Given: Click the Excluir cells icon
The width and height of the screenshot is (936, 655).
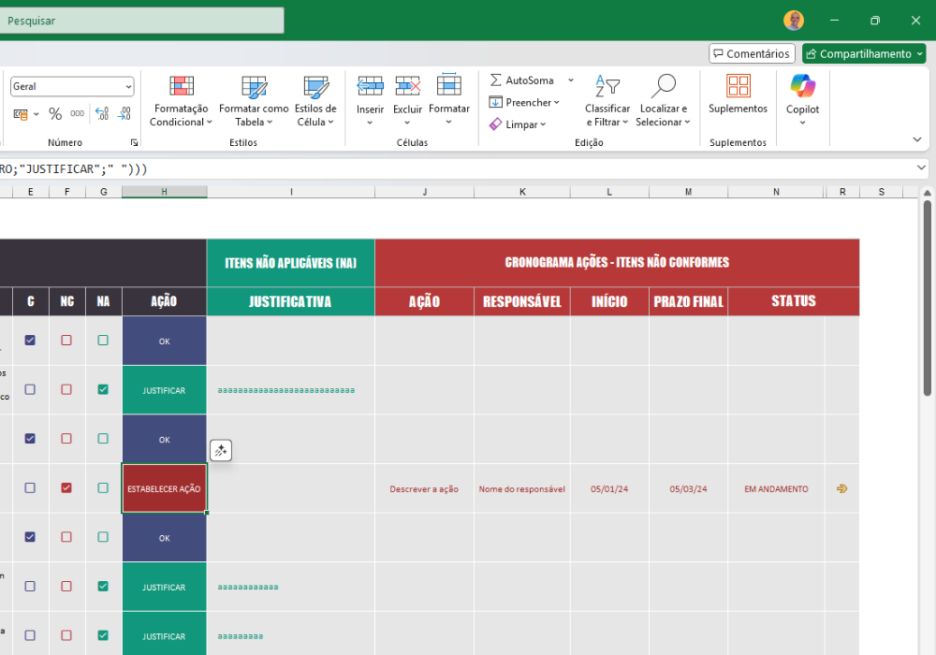Looking at the screenshot, I should pos(408,86).
